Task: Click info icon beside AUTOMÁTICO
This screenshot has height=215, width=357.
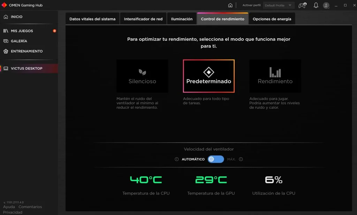Action: [x=176, y=159]
